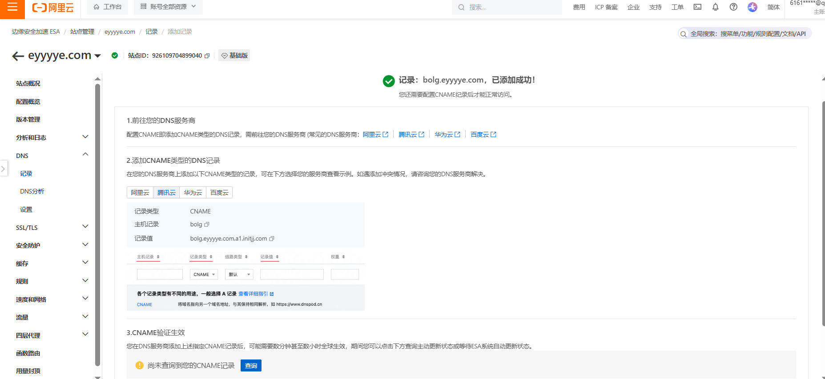Image resolution: width=825 pixels, height=379 pixels.
Task: Open the hamburger menu in top-left corner
Action: [12, 7]
